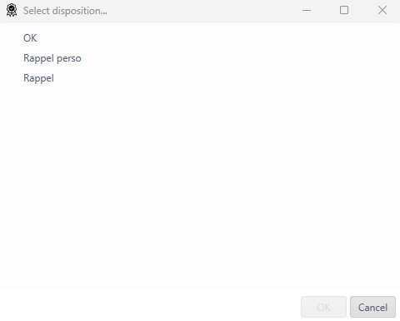The height and width of the screenshot is (321, 400).
Task: Pick the first disposition labeled OK
Action: coord(30,38)
